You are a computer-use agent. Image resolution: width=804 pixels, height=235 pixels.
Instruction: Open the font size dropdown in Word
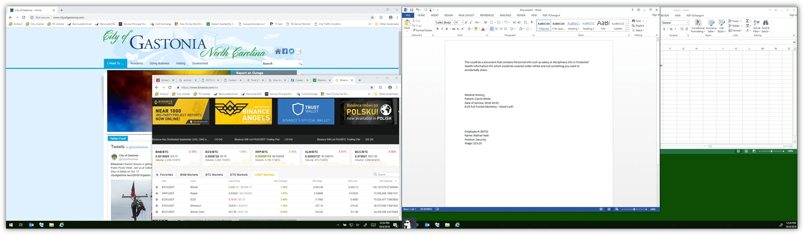tap(462, 22)
